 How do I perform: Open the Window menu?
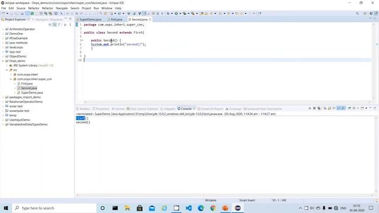(x=107, y=8)
